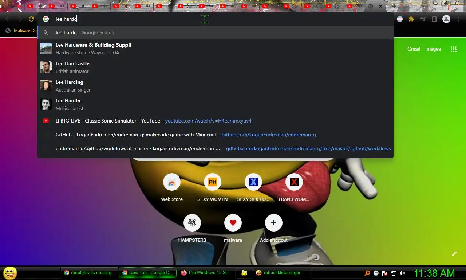Click the white smiley tray icon

pos(376,273)
